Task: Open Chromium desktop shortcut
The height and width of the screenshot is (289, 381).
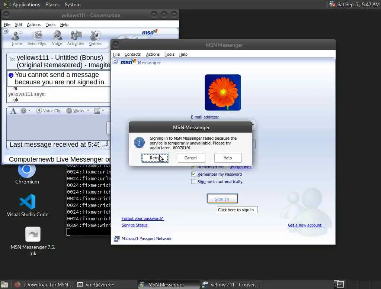Action: (x=27, y=174)
